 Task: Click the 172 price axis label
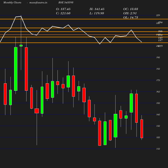click(x=158, y=80)
